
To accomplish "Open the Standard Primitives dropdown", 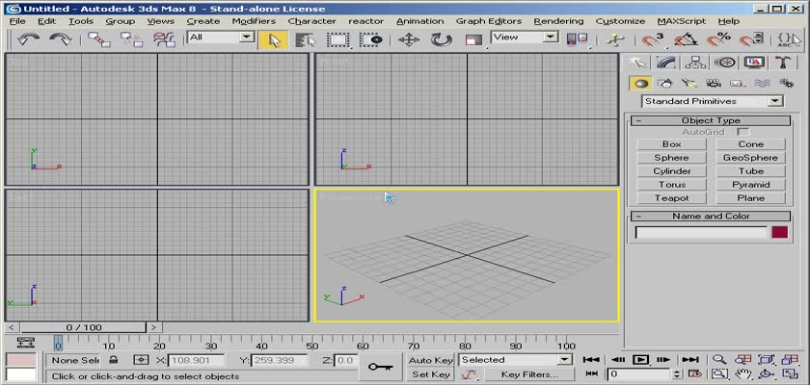I will [x=713, y=101].
